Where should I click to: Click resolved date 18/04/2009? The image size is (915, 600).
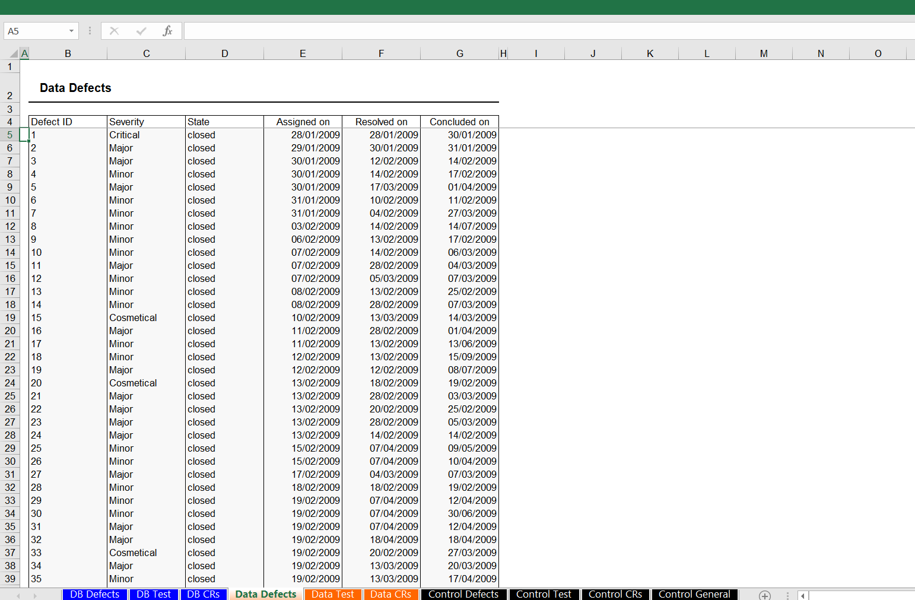[x=382, y=539]
